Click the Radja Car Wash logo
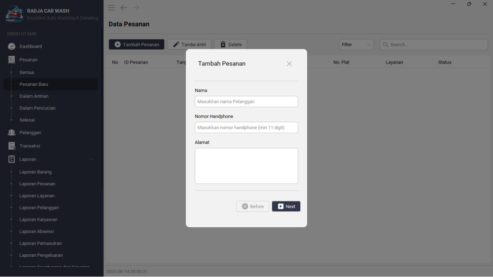493x277 pixels. click(14, 14)
